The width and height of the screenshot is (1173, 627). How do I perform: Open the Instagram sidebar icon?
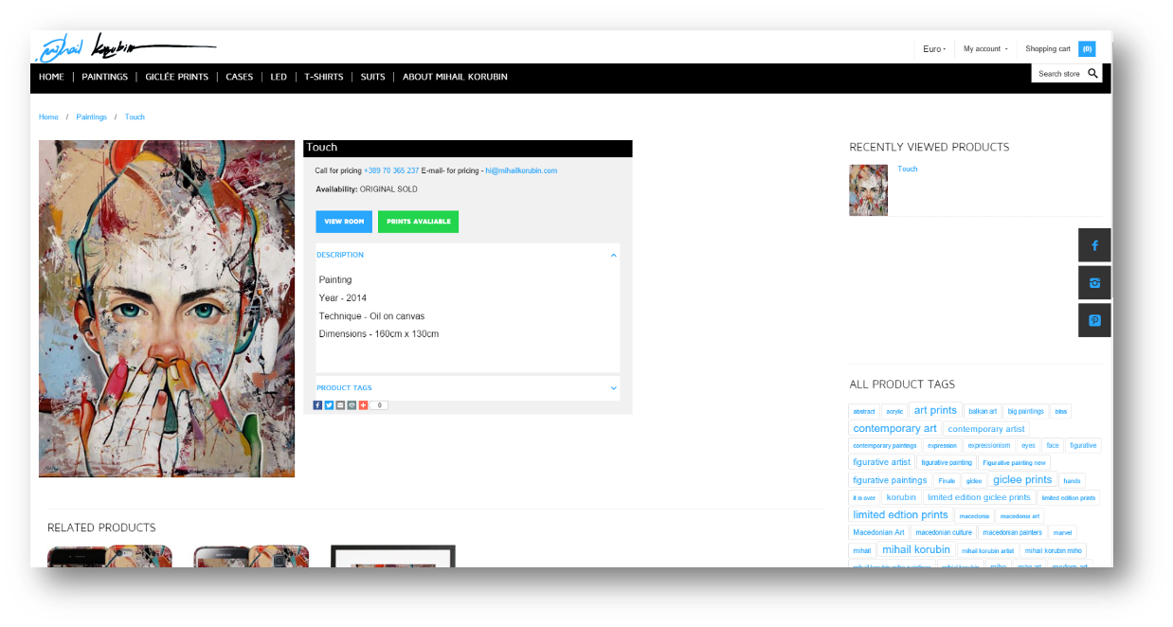click(1094, 283)
